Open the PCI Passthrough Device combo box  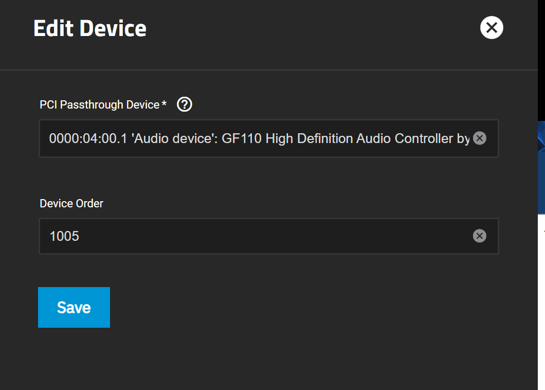click(269, 138)
